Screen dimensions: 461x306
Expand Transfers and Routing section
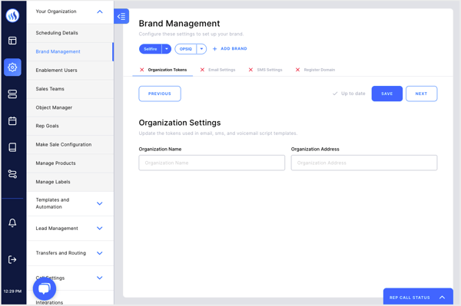tap(100, 253)
